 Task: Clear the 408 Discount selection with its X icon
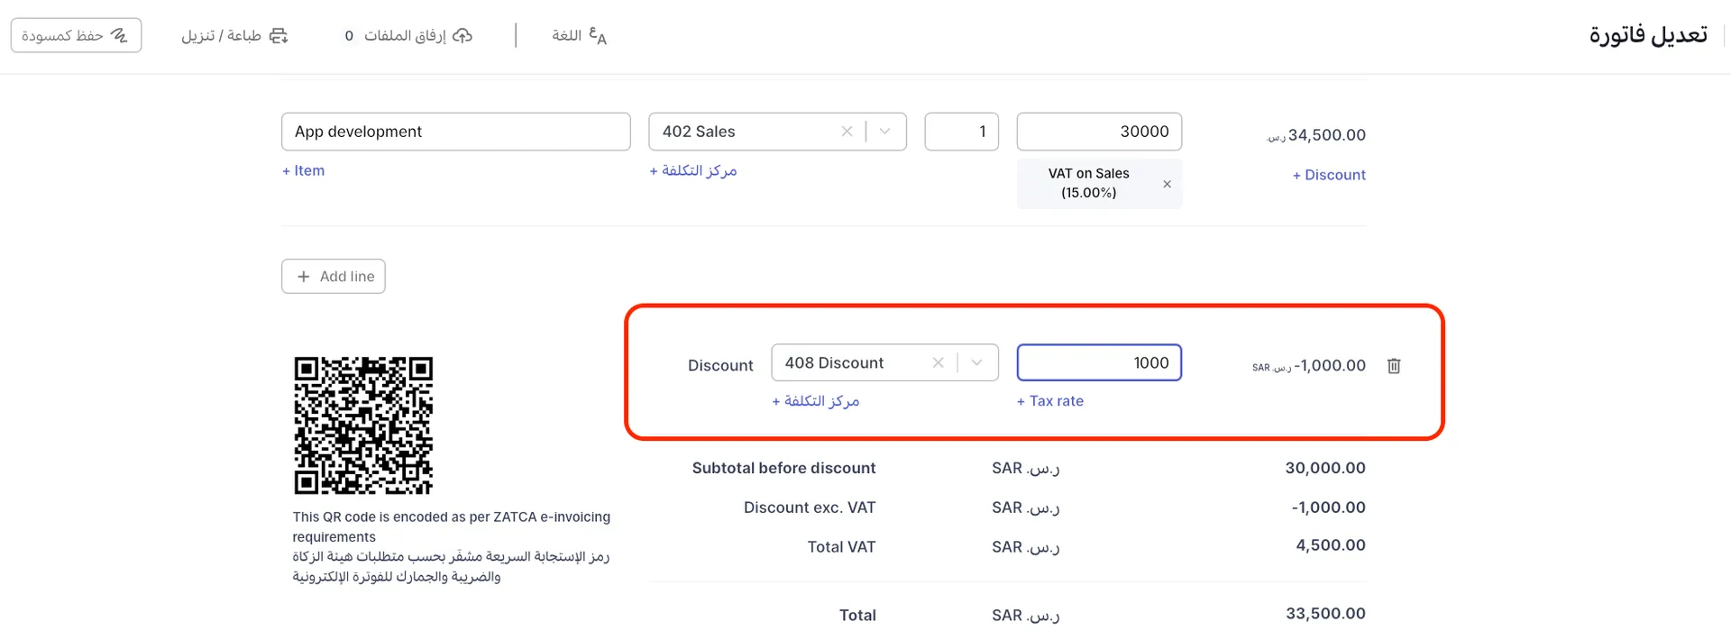click(x=938, y=362)
